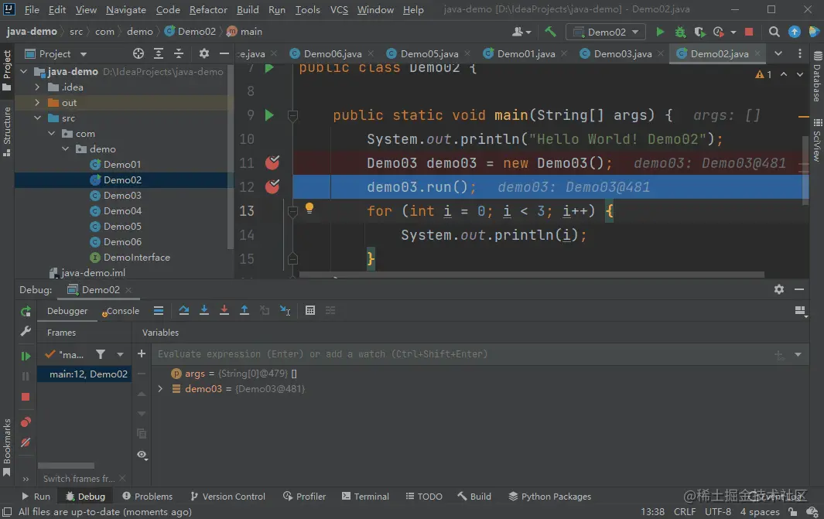
Task: Click the Rerun Demo02 debug icon
Action: point(26,311)
